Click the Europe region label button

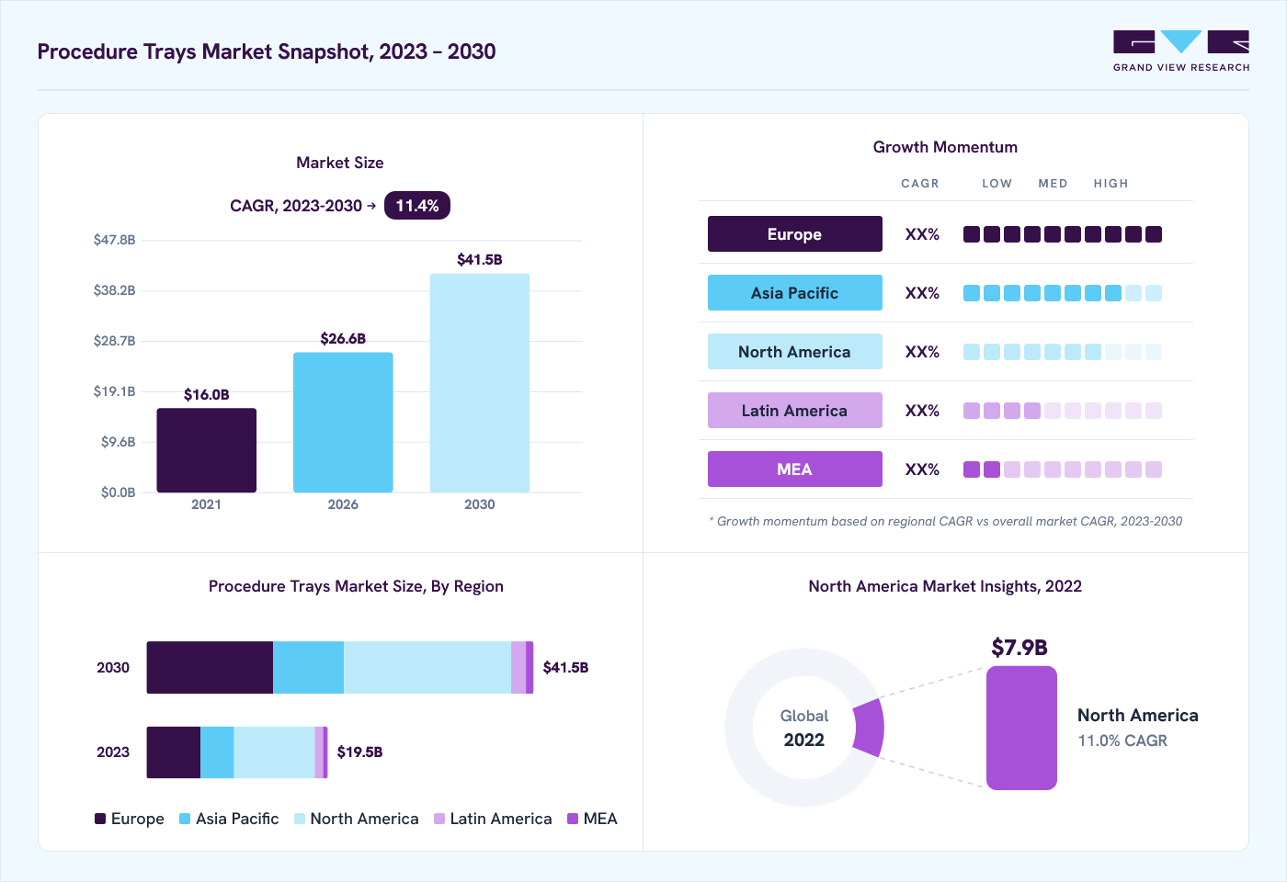(795, 234)
